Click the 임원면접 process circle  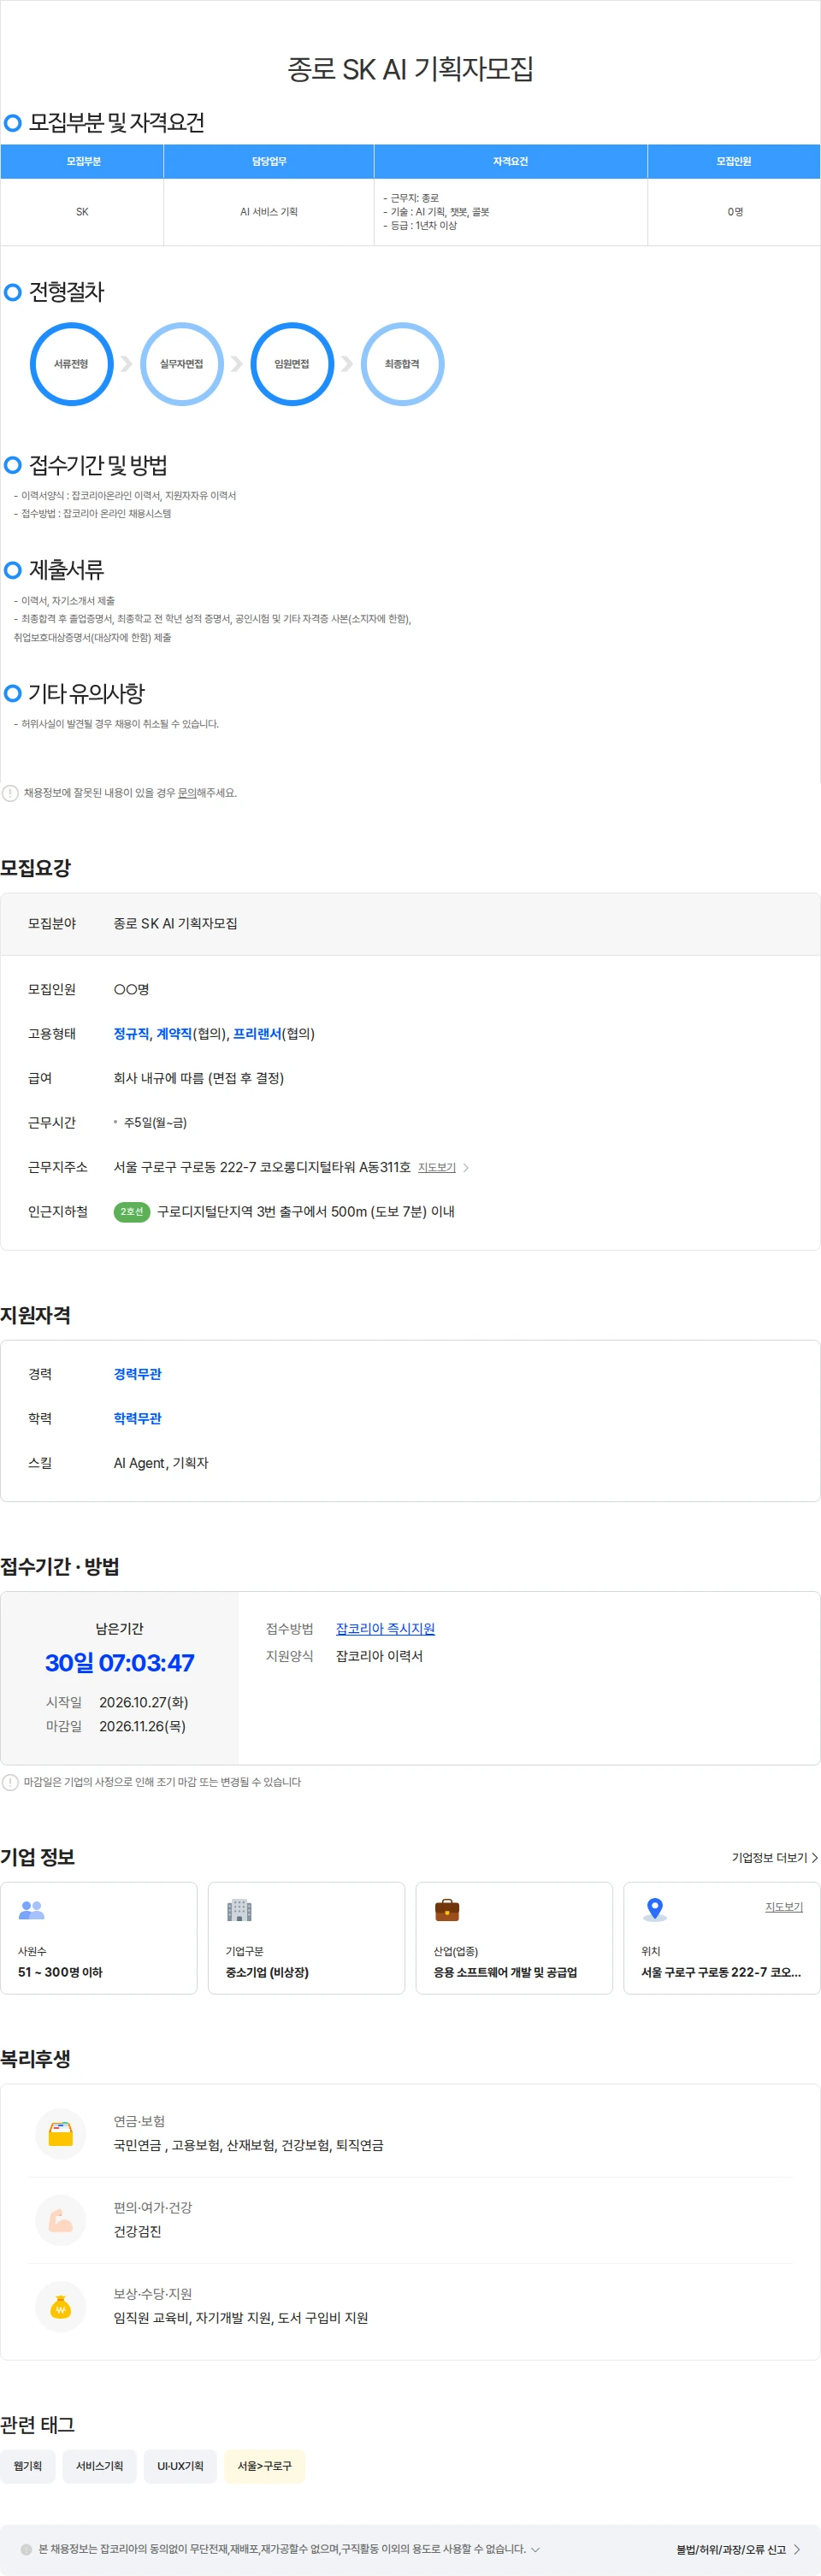tap(291, 364)
